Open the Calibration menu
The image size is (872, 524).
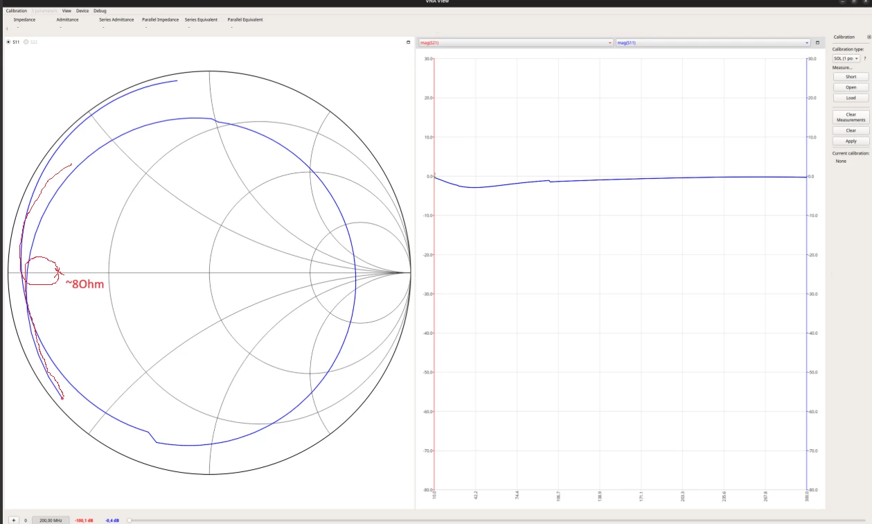click(x=16, y=11)
